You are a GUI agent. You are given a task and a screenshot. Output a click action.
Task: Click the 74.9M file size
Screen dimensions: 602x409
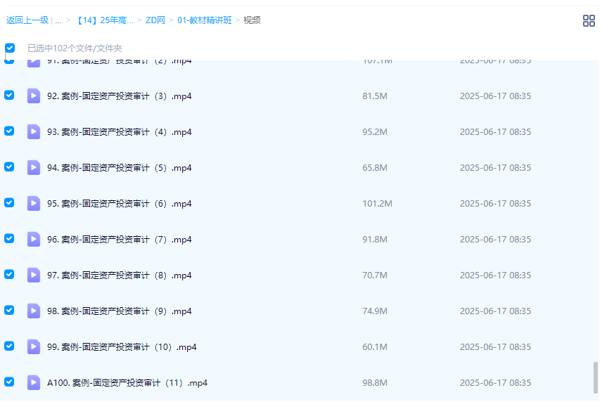375,311
